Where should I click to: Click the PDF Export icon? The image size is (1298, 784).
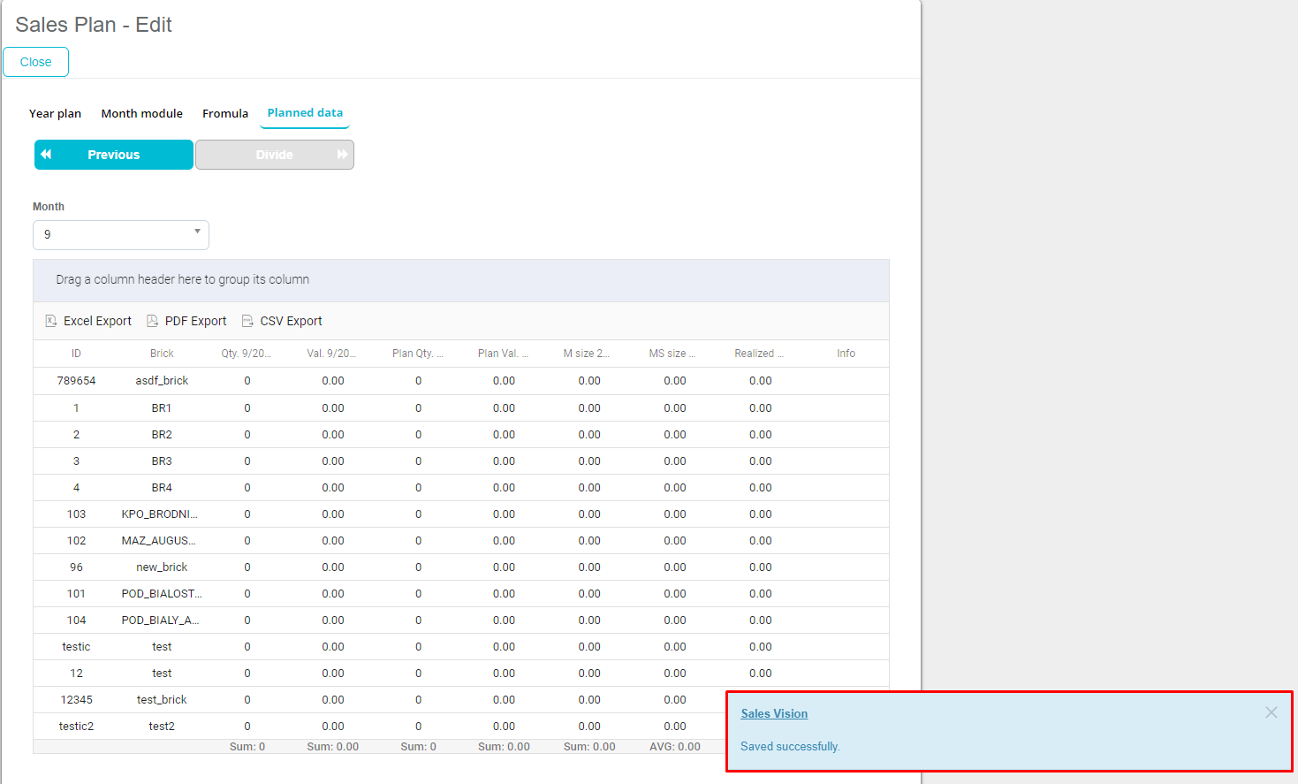153,321
